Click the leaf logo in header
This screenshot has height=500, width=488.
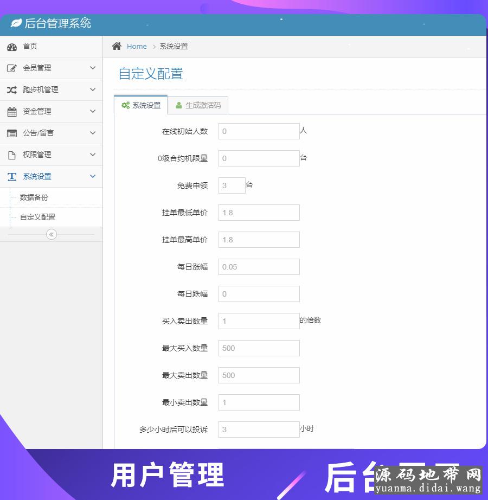pyautogui.click(x=16, y=23)
